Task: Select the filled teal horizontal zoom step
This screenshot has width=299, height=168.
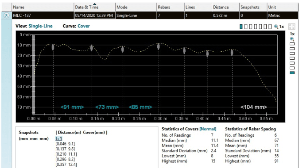Action: [241, 27]
